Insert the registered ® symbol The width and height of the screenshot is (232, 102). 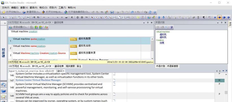click(82, 17)
